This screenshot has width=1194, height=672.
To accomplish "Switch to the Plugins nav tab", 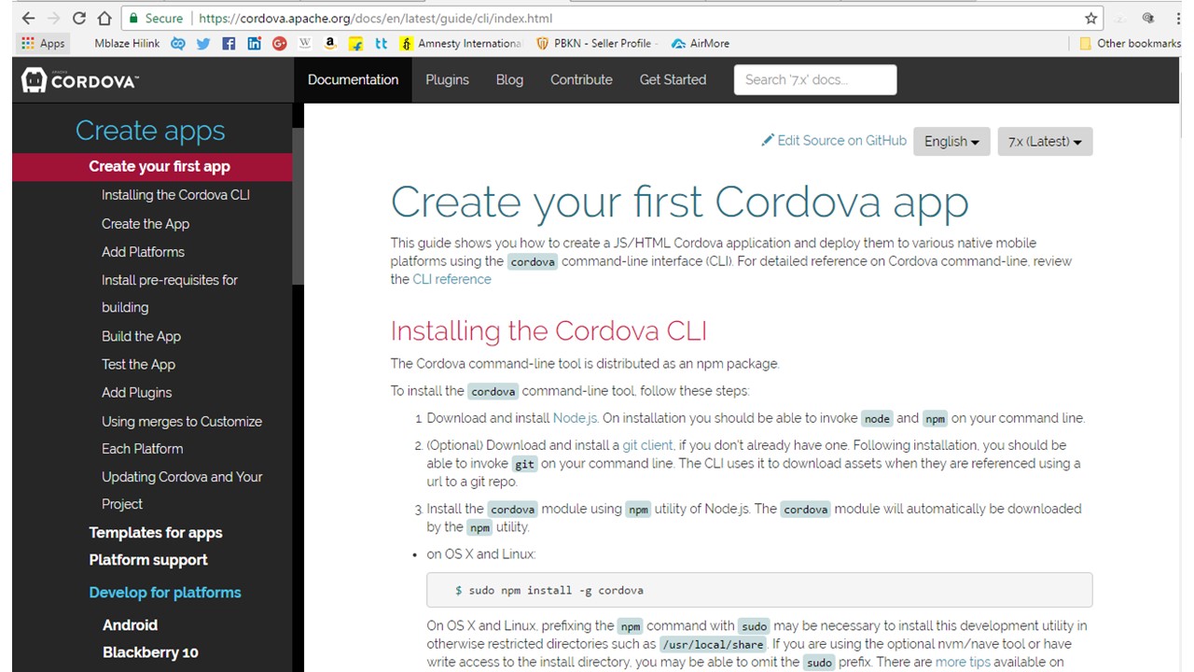I will click(447, 79).
